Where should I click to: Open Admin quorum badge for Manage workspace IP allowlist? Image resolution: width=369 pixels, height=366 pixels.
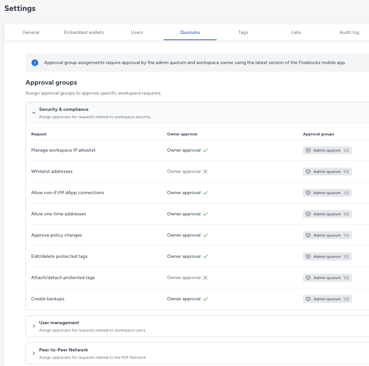pos(327,150)
